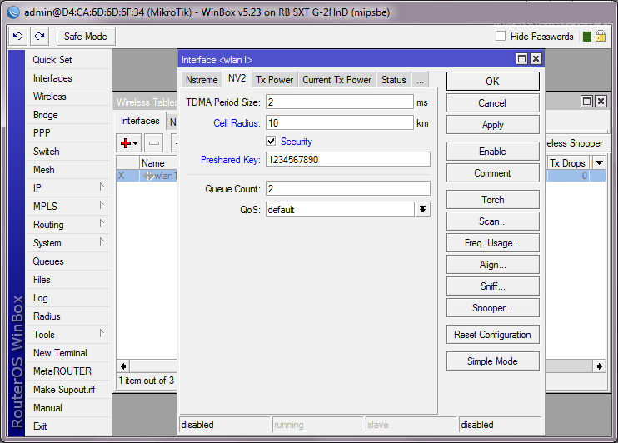
Task: Click the redo arrow icon
Action: click(x=39, y=37)
